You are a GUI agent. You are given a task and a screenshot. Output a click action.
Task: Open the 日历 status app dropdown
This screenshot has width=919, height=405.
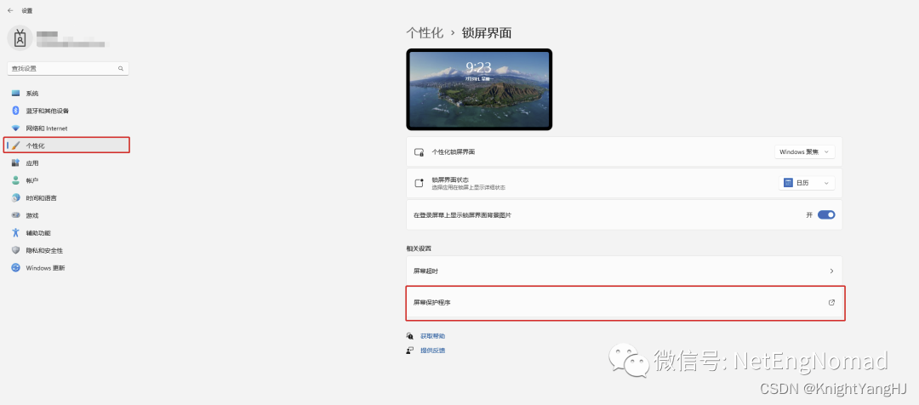[x=807, y=183]
